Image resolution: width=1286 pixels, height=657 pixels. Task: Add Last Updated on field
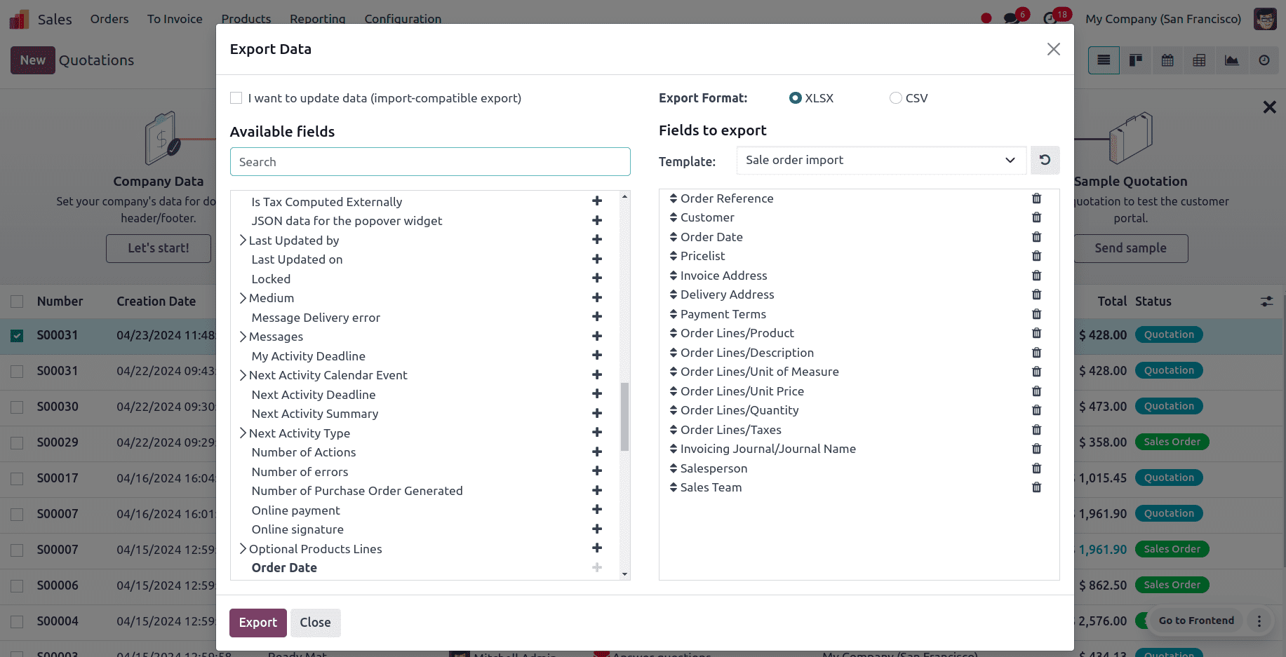[597, 259]
